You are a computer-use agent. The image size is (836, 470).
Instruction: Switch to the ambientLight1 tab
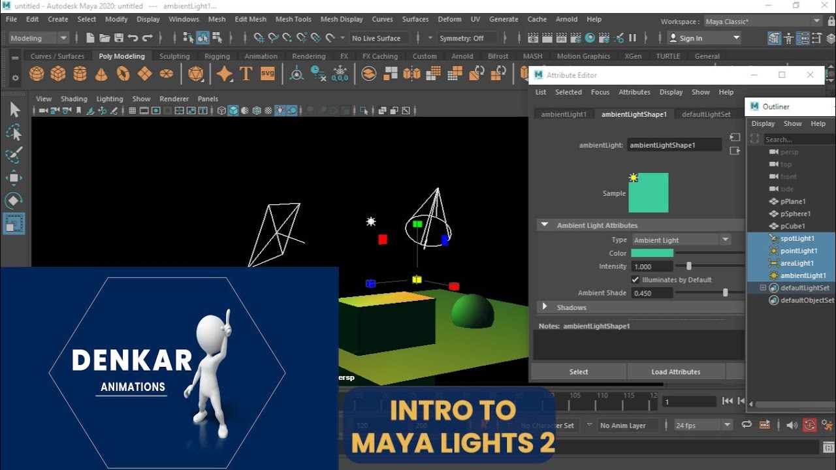(x=564, y=114)
